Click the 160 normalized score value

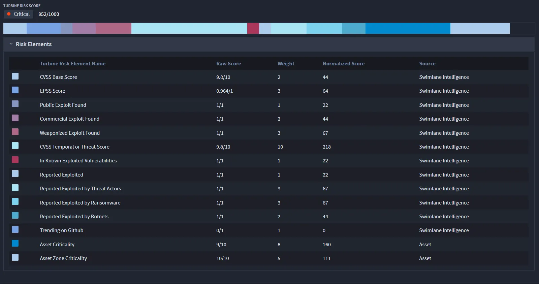click(x=327, y=245)
